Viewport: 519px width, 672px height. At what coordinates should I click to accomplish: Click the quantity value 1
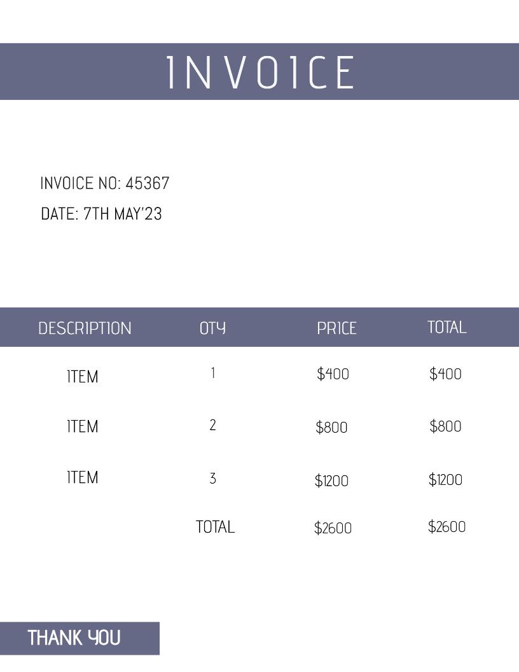point(213,373)
